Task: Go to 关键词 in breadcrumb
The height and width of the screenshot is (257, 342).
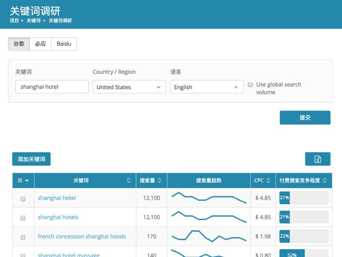Action: click(34, 20)
